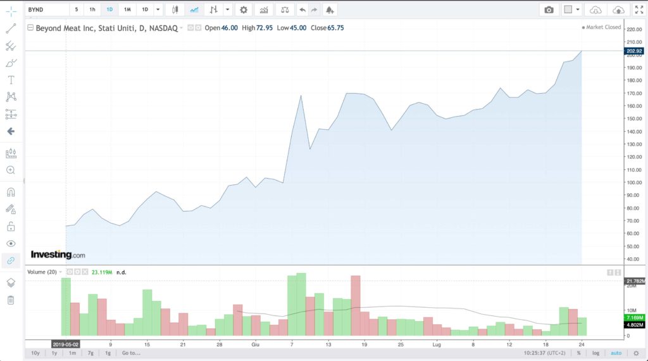648x361 pixels.
Task: Click the highlighted link tool icon
Action: coord(11,260)
